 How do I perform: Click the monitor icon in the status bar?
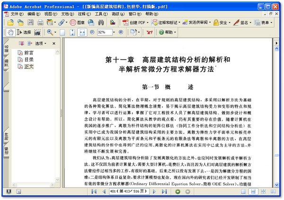(9, 191)
